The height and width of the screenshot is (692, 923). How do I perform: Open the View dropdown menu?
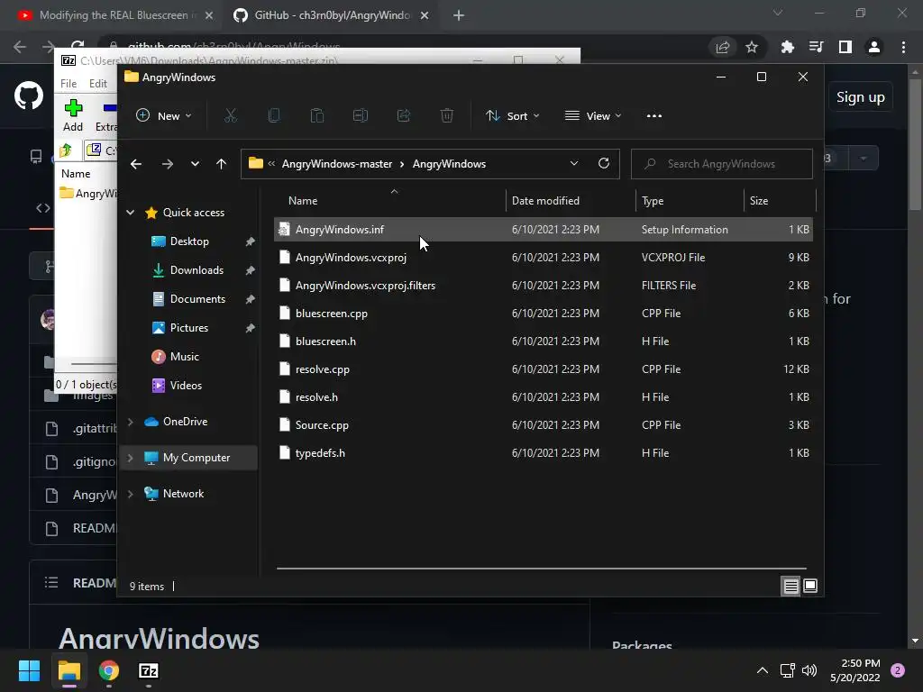pos(593,116)
